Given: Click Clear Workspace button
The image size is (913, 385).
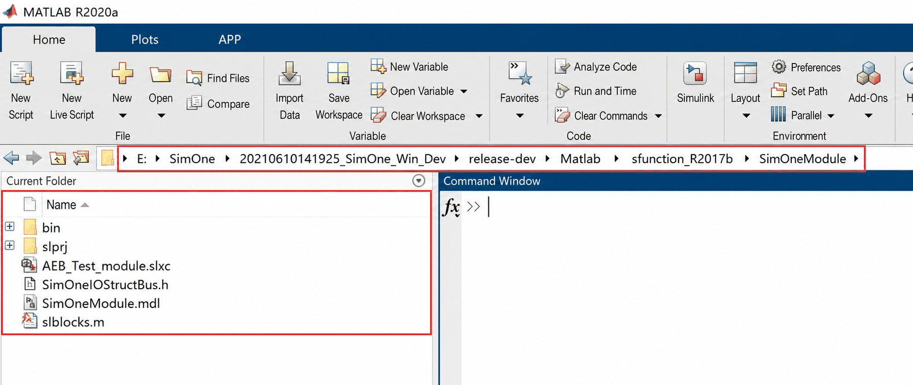Looking at the screenshot, I should (418, 116).
